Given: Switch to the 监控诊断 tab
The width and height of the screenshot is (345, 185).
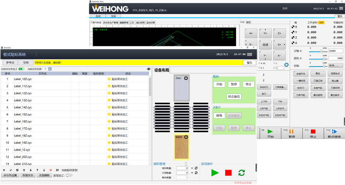Looking at the screenshot, I should [151, 23].
